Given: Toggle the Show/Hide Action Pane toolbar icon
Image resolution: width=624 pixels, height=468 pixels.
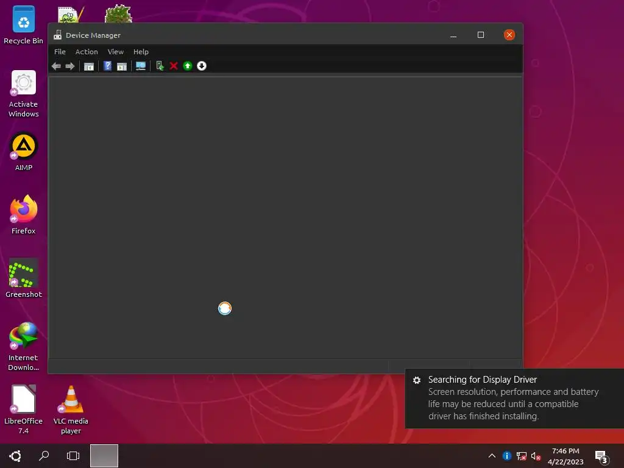Looking at the screenshot, I should [122, 66].
